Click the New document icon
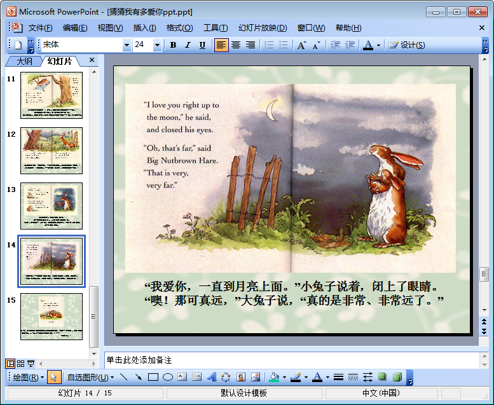The image size is (494, 405). click(18, 45)
